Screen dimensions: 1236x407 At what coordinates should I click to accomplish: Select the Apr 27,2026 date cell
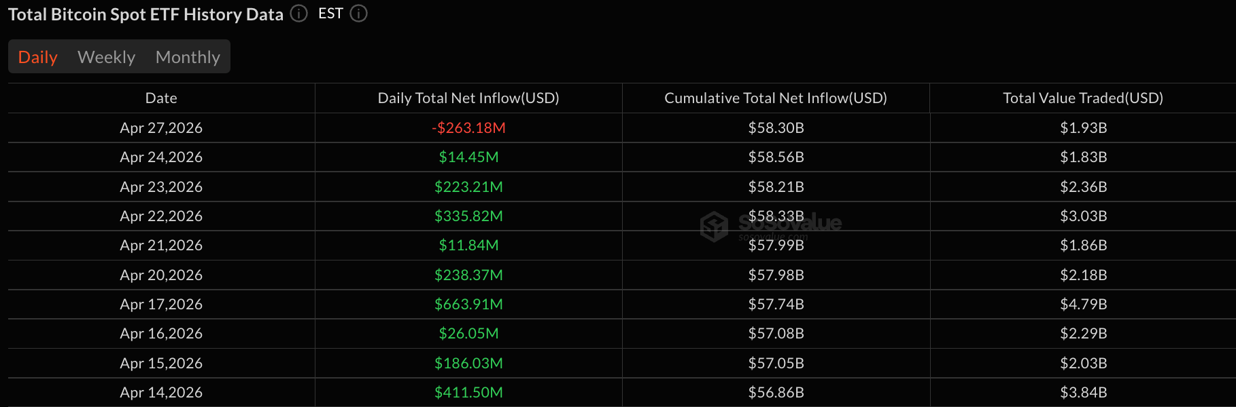click(x=160, y=128)
